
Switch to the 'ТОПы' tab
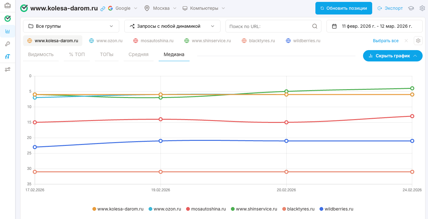coord(107,55)
